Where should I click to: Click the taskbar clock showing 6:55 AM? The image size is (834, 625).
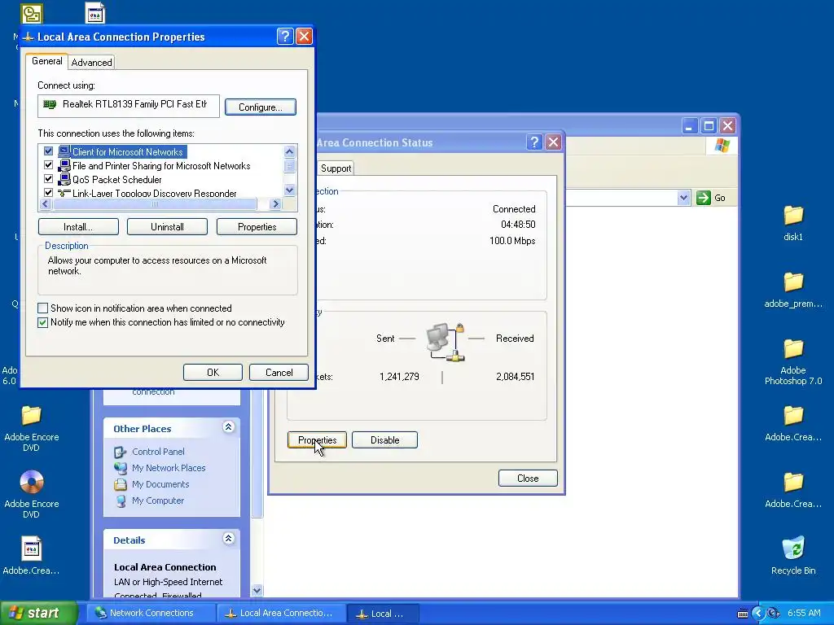click(804, 614)
